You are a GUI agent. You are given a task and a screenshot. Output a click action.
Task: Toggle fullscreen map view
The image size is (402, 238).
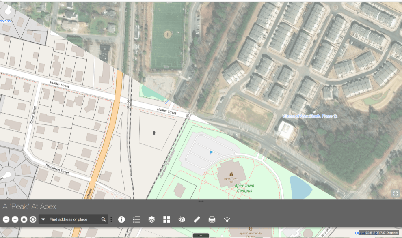396,193
